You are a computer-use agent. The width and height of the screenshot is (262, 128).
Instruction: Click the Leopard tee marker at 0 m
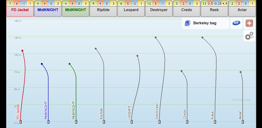point(132,122)
